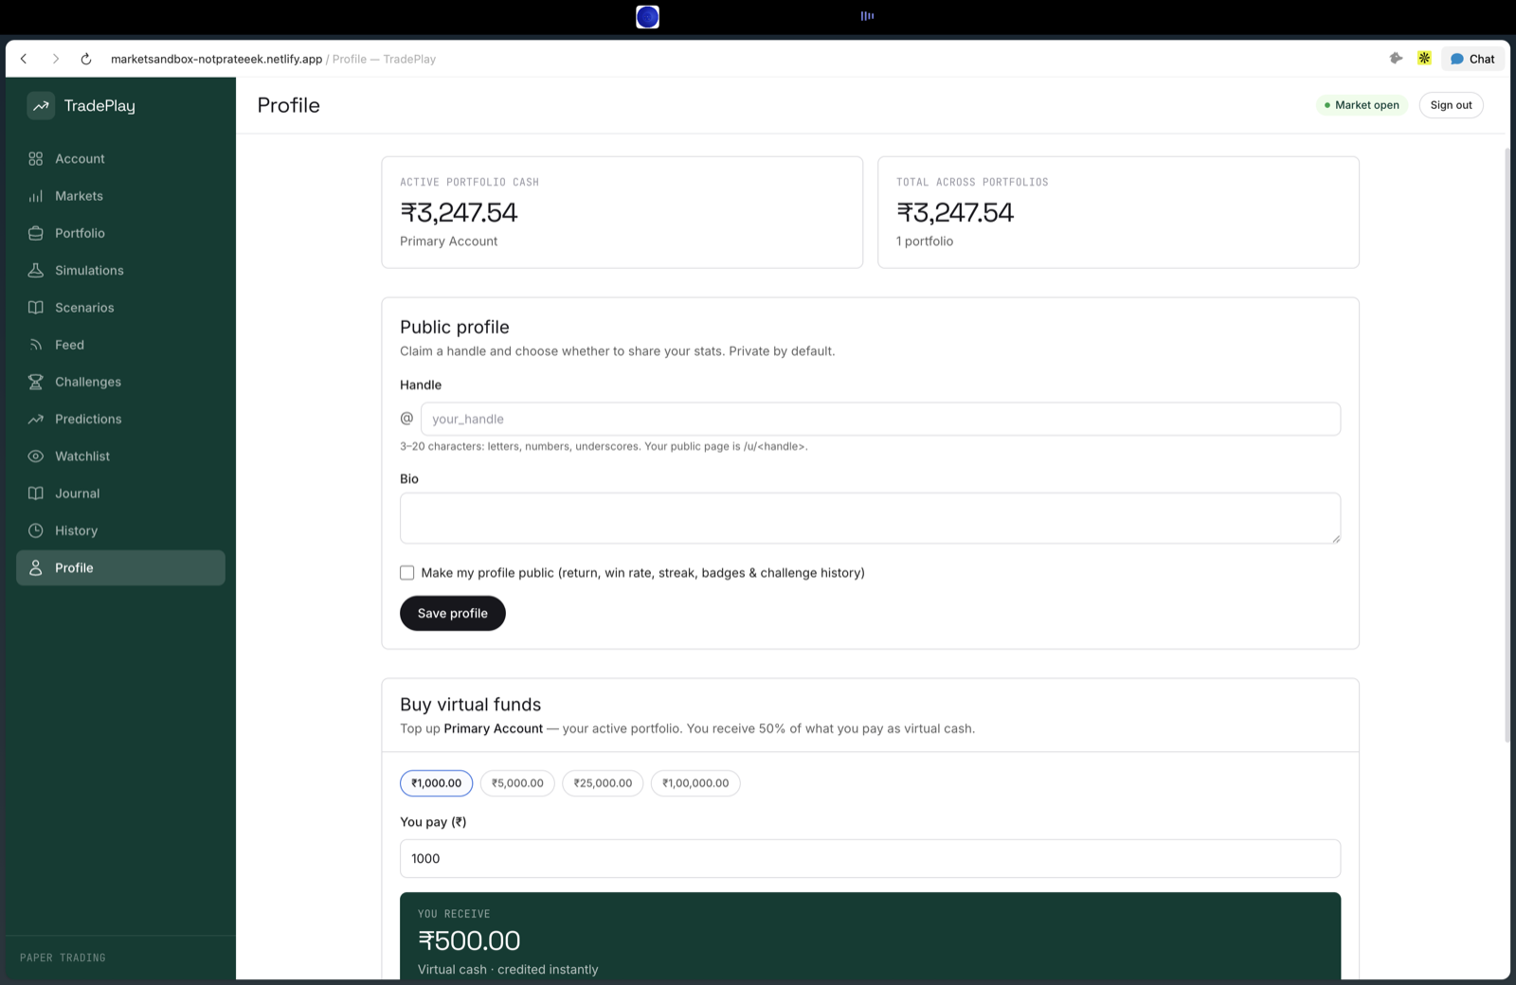Screen dimensions: 1516x985
Task: Click the blue circular app icon in top bar
Action: tap(647, 16)
